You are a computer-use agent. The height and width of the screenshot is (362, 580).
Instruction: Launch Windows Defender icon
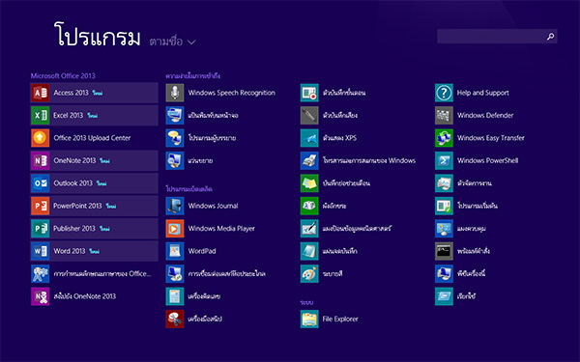(444, 115)
